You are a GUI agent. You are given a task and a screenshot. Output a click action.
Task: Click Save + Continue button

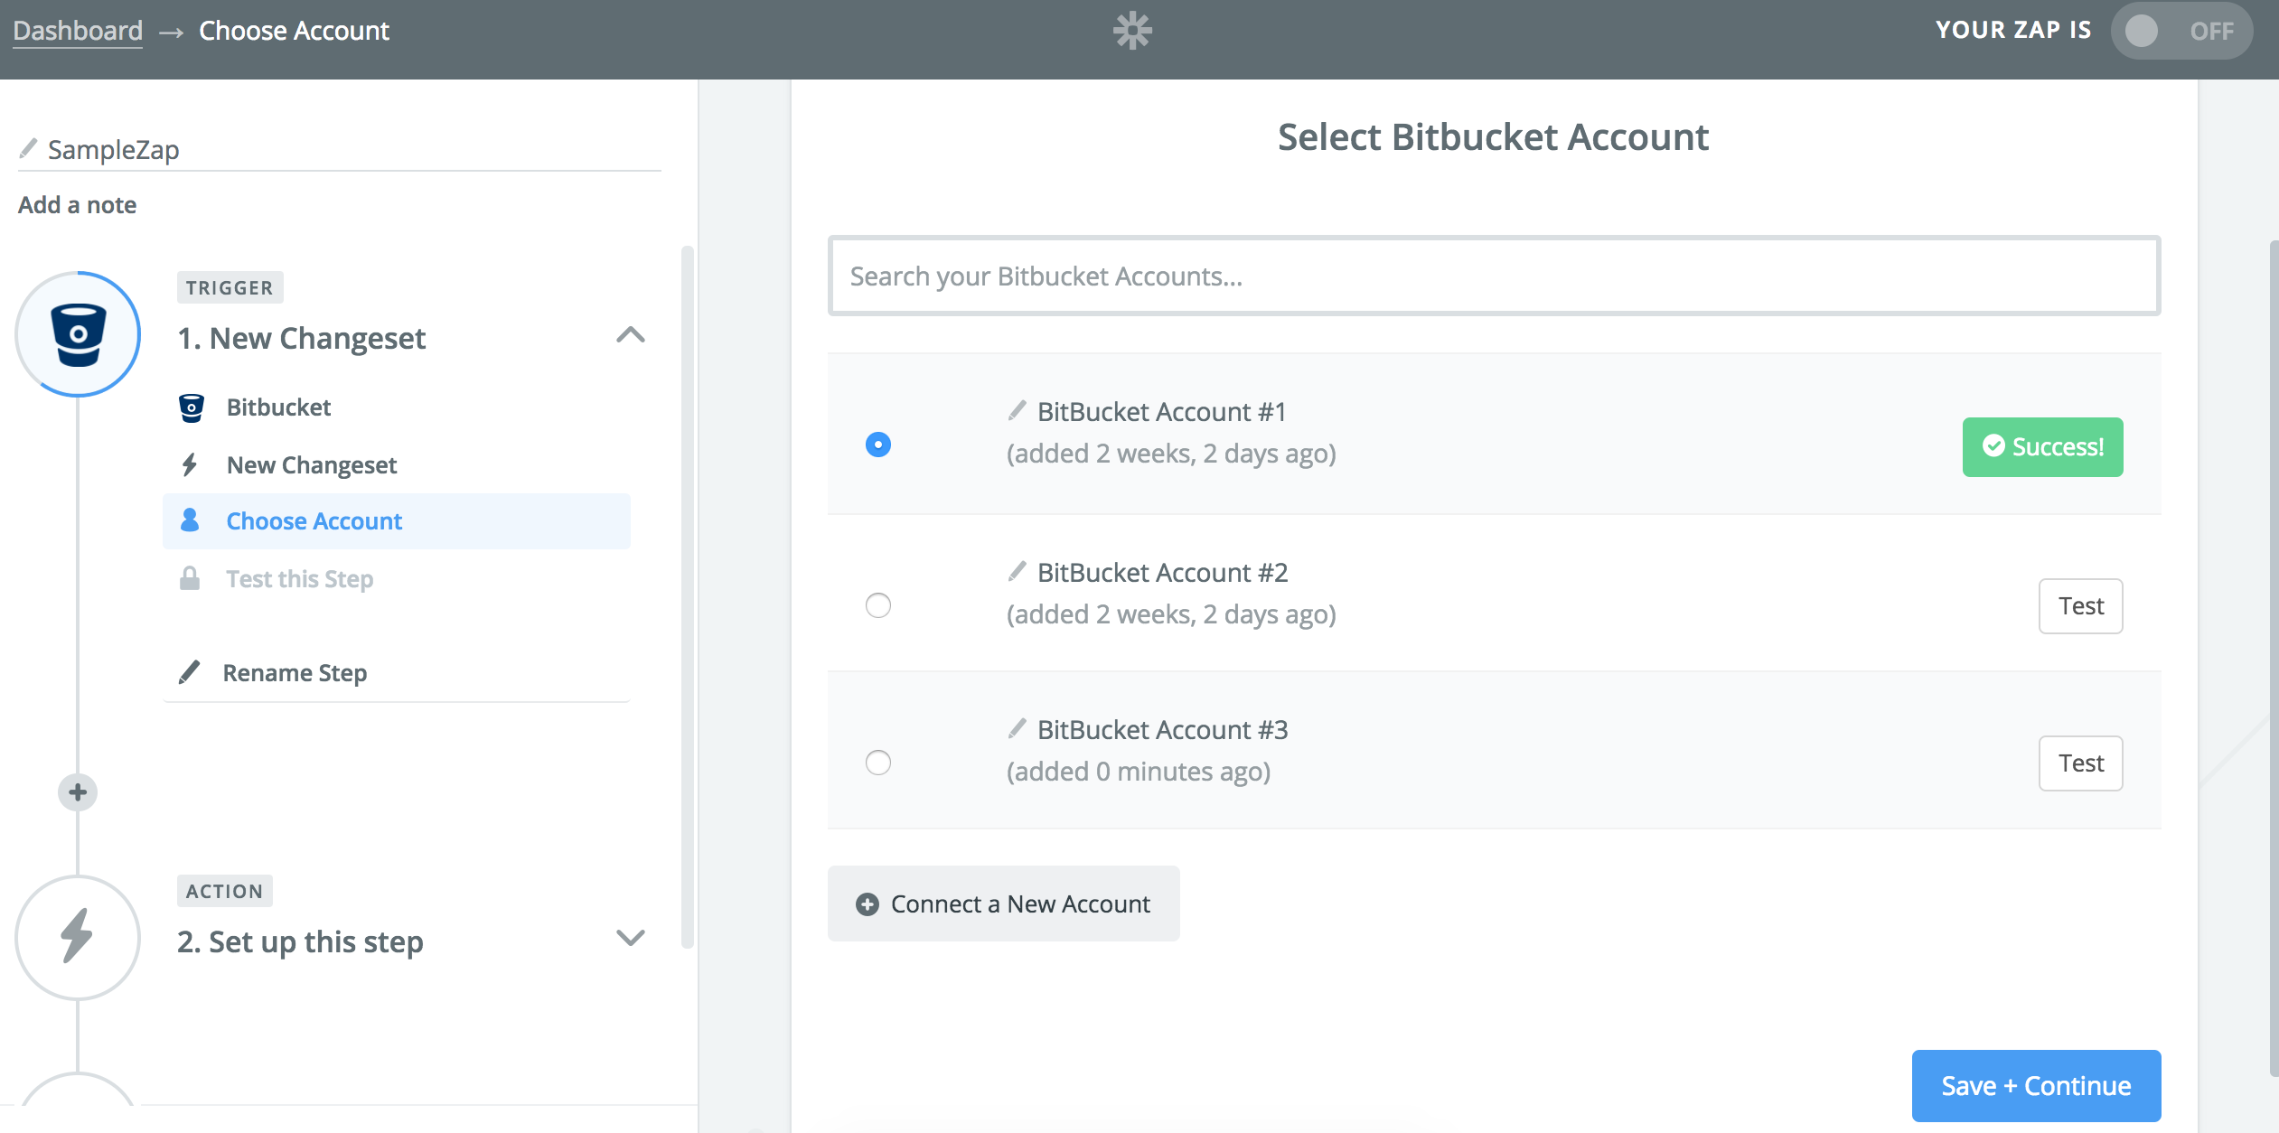click(2037, 1086)
